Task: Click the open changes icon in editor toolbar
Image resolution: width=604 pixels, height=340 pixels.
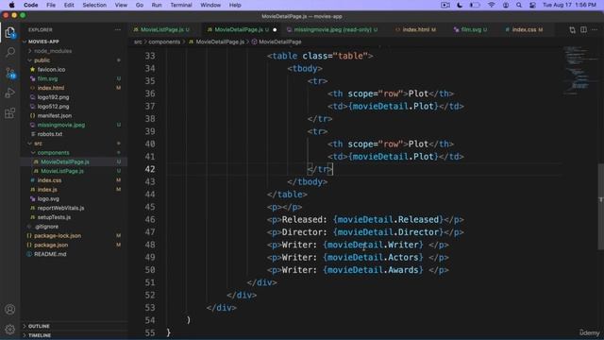Action: tap(573, 29)
